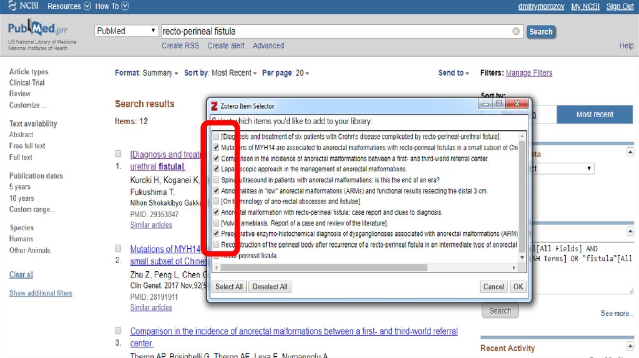The width and height of the screenshot is (639, 358).
Task: Clear the search box with the X icon
Action: (516, 31)
